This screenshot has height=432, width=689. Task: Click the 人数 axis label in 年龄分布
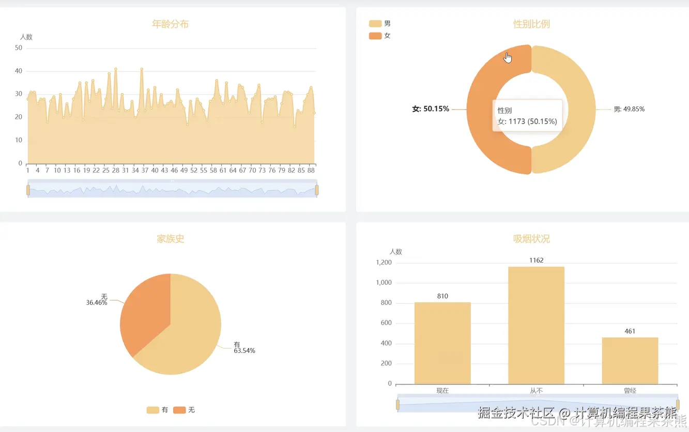point(26,37)
